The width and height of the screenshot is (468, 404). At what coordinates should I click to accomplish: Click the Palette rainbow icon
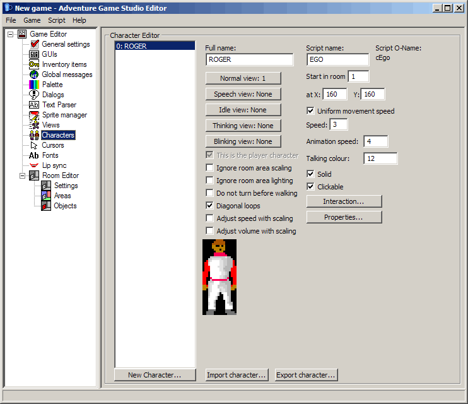click(33, 85)
